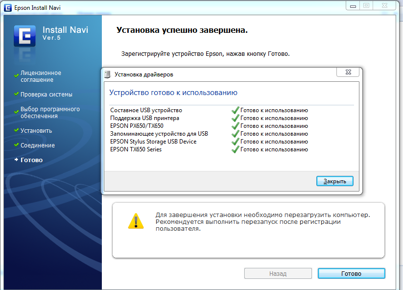Select the Установить sidebar step
The image size is (403, 290).
pos(36,131)
